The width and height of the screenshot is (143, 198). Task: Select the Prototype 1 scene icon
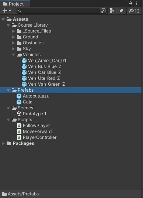[x=19, y=114]
